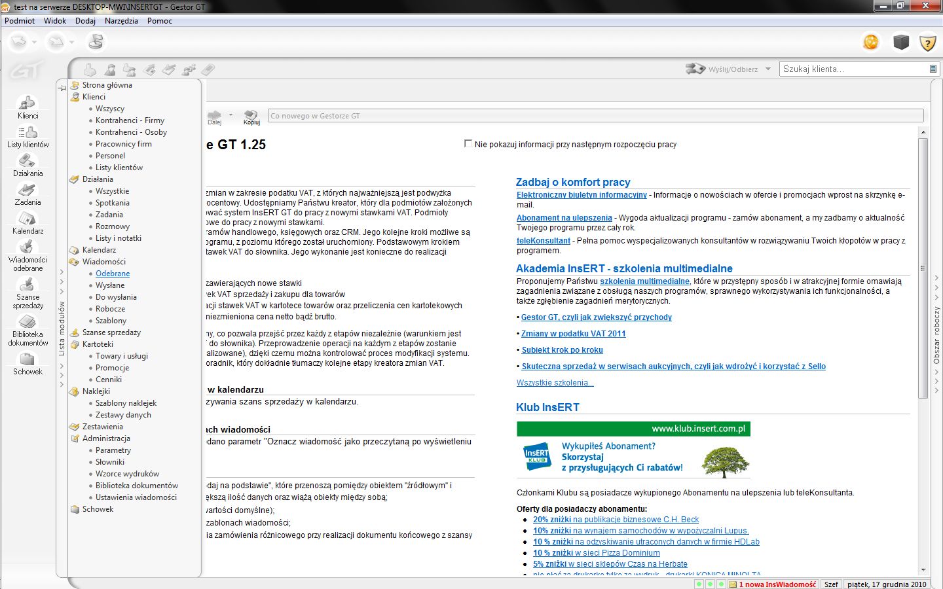Click the add company toolbar icon

coord(90,69)
